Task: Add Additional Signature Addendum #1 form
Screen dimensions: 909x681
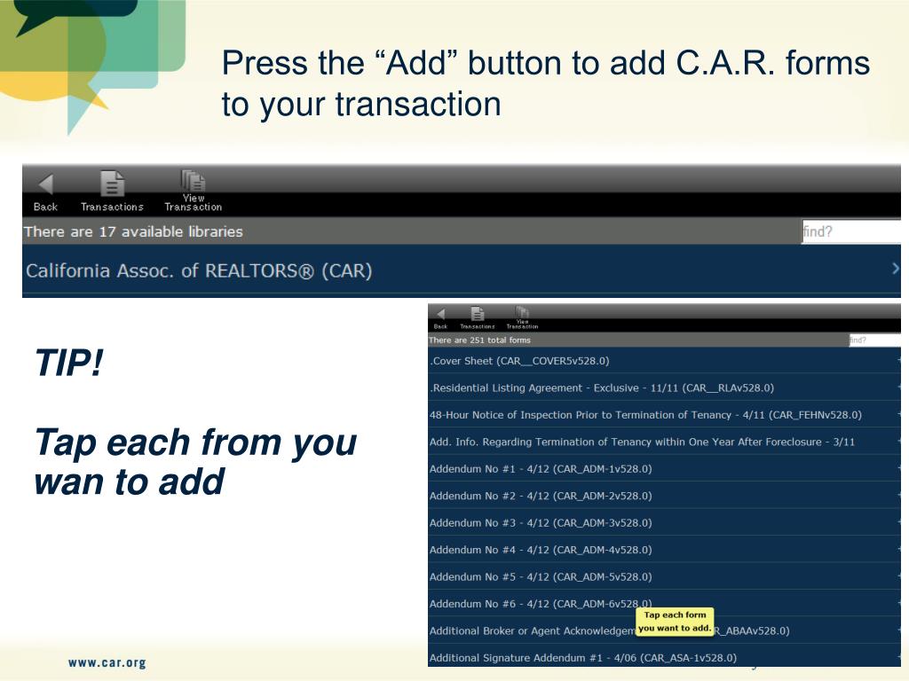Action: pyautogui.click(x=664, y=657)
